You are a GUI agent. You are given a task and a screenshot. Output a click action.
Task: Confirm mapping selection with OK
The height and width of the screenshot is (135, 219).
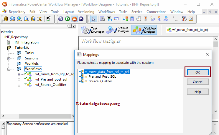point(198,72)
